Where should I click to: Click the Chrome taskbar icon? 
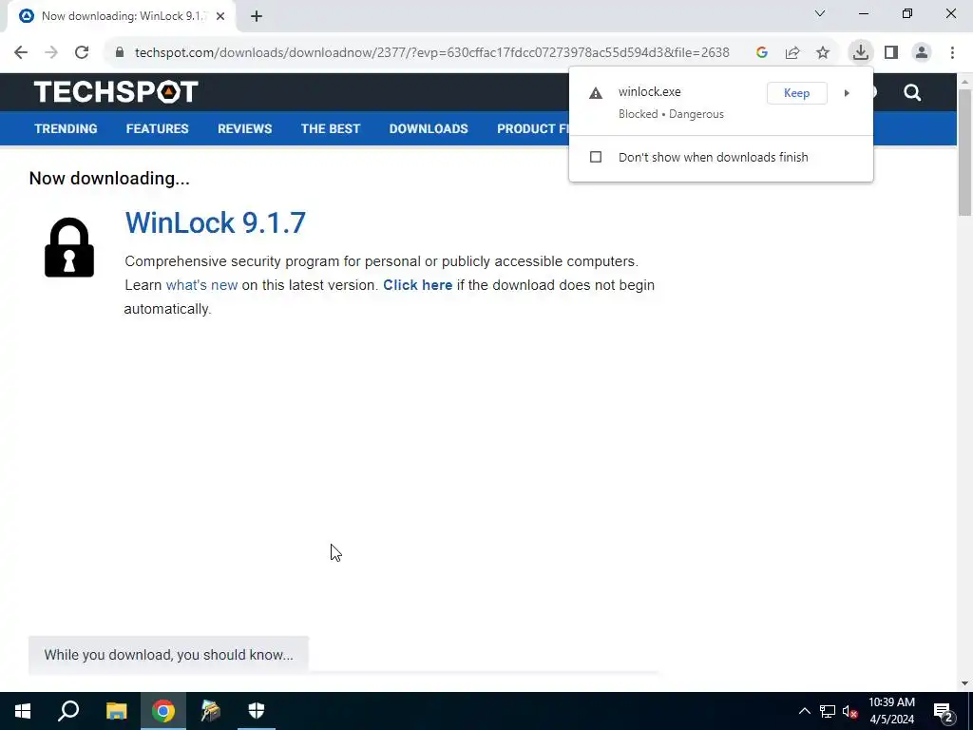(163, 711)
